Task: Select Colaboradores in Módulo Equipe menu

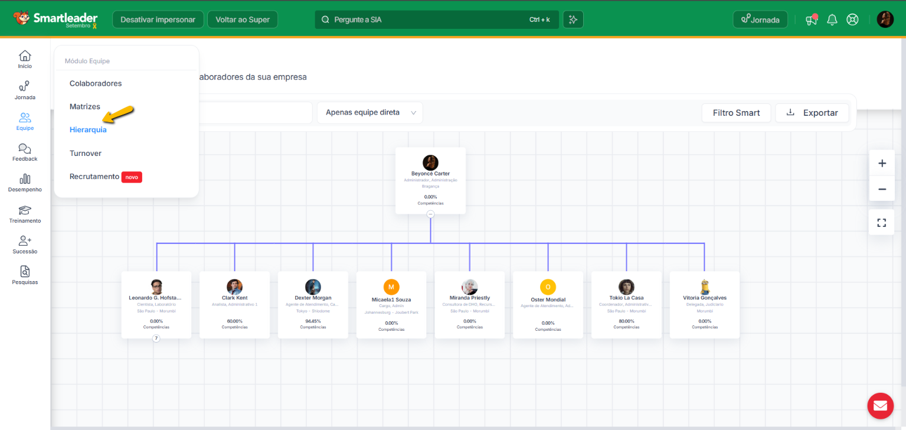Action: [x=96, y=83]
